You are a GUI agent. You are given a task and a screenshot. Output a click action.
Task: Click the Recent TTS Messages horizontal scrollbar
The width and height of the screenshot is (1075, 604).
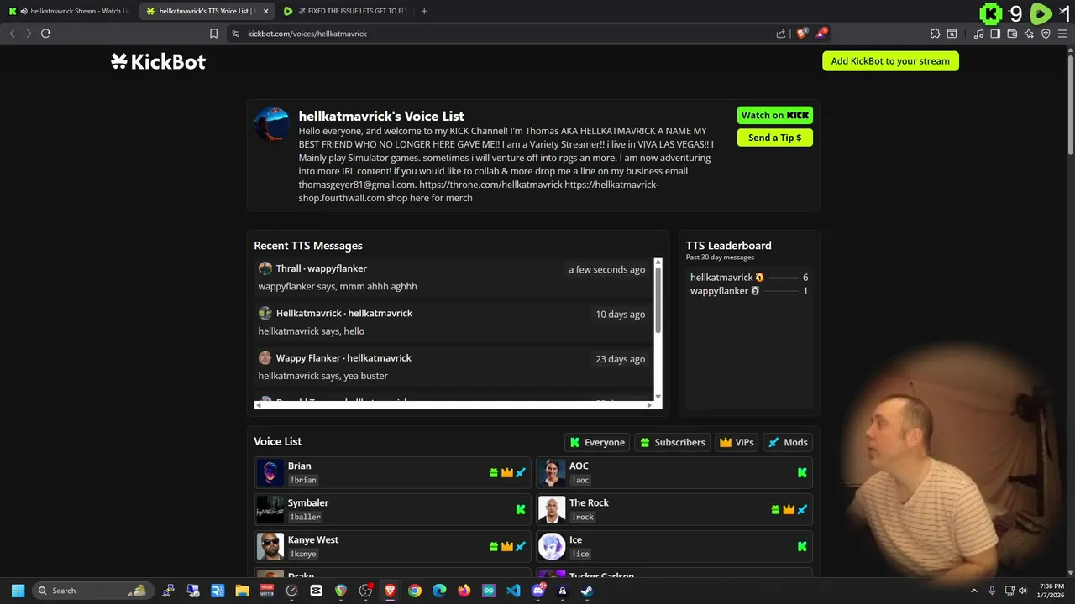(x=454, y=405)
